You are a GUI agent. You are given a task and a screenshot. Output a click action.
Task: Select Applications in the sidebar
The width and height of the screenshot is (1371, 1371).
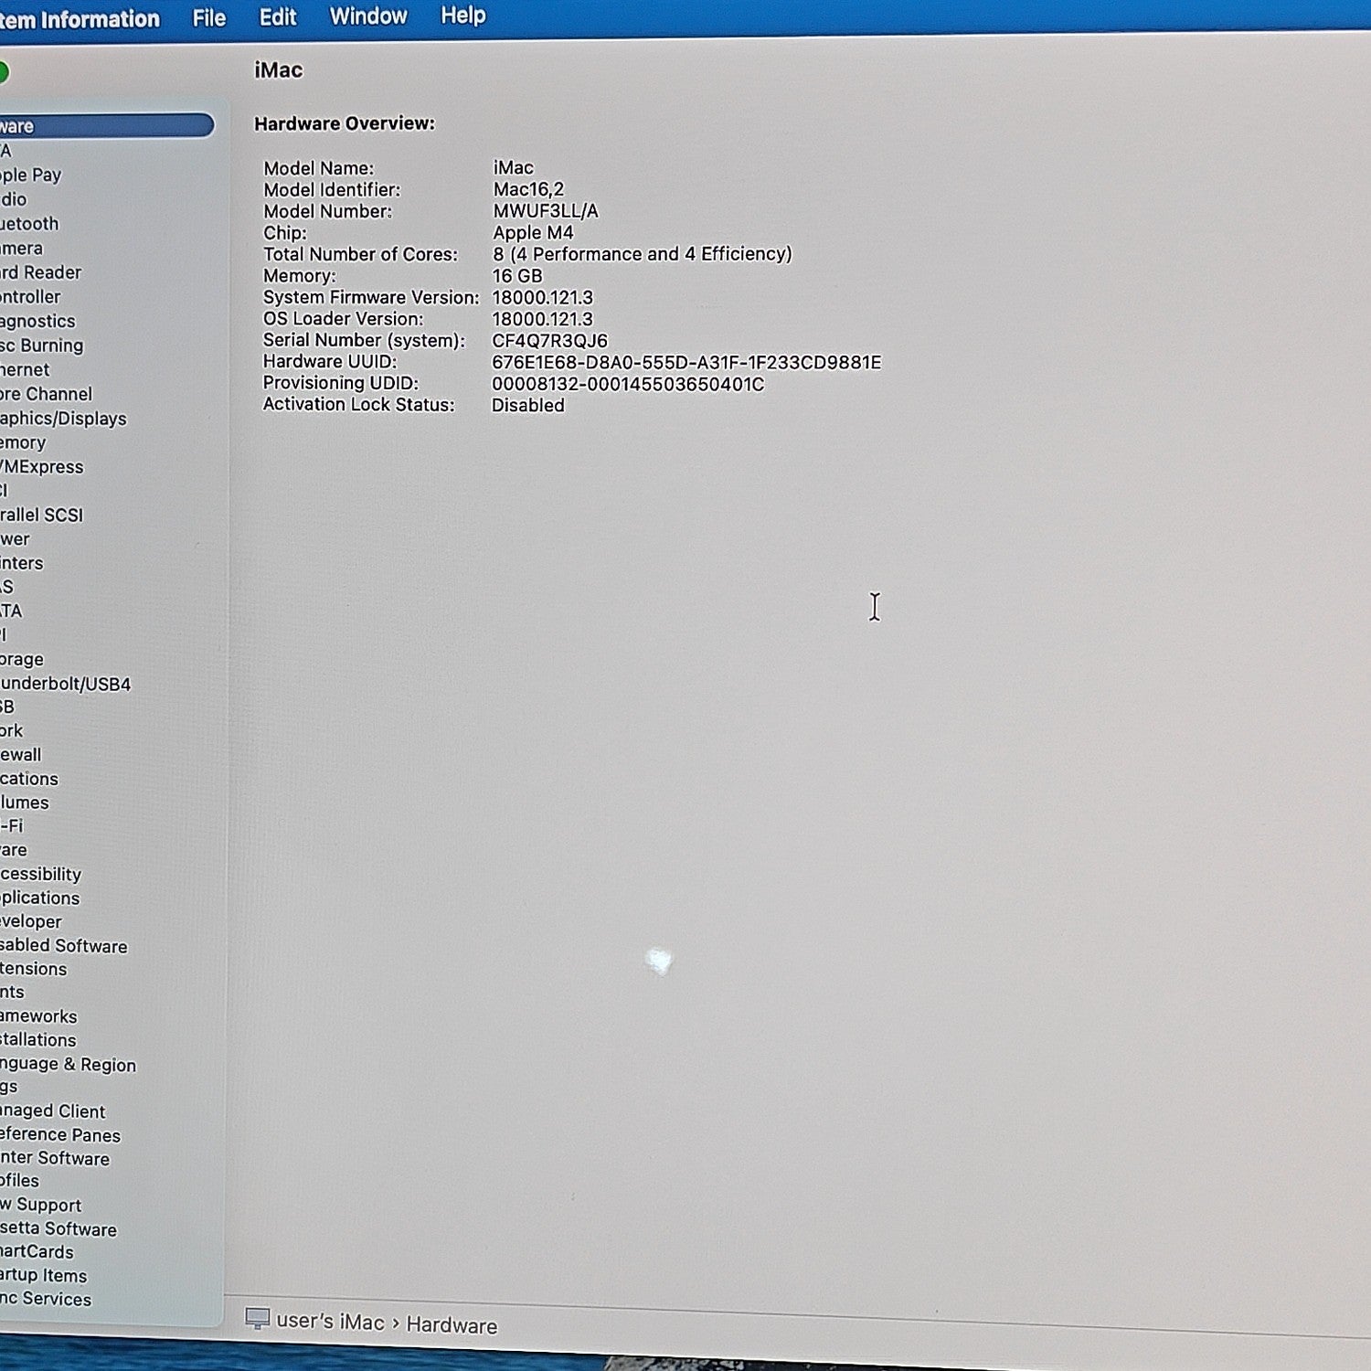39,898
